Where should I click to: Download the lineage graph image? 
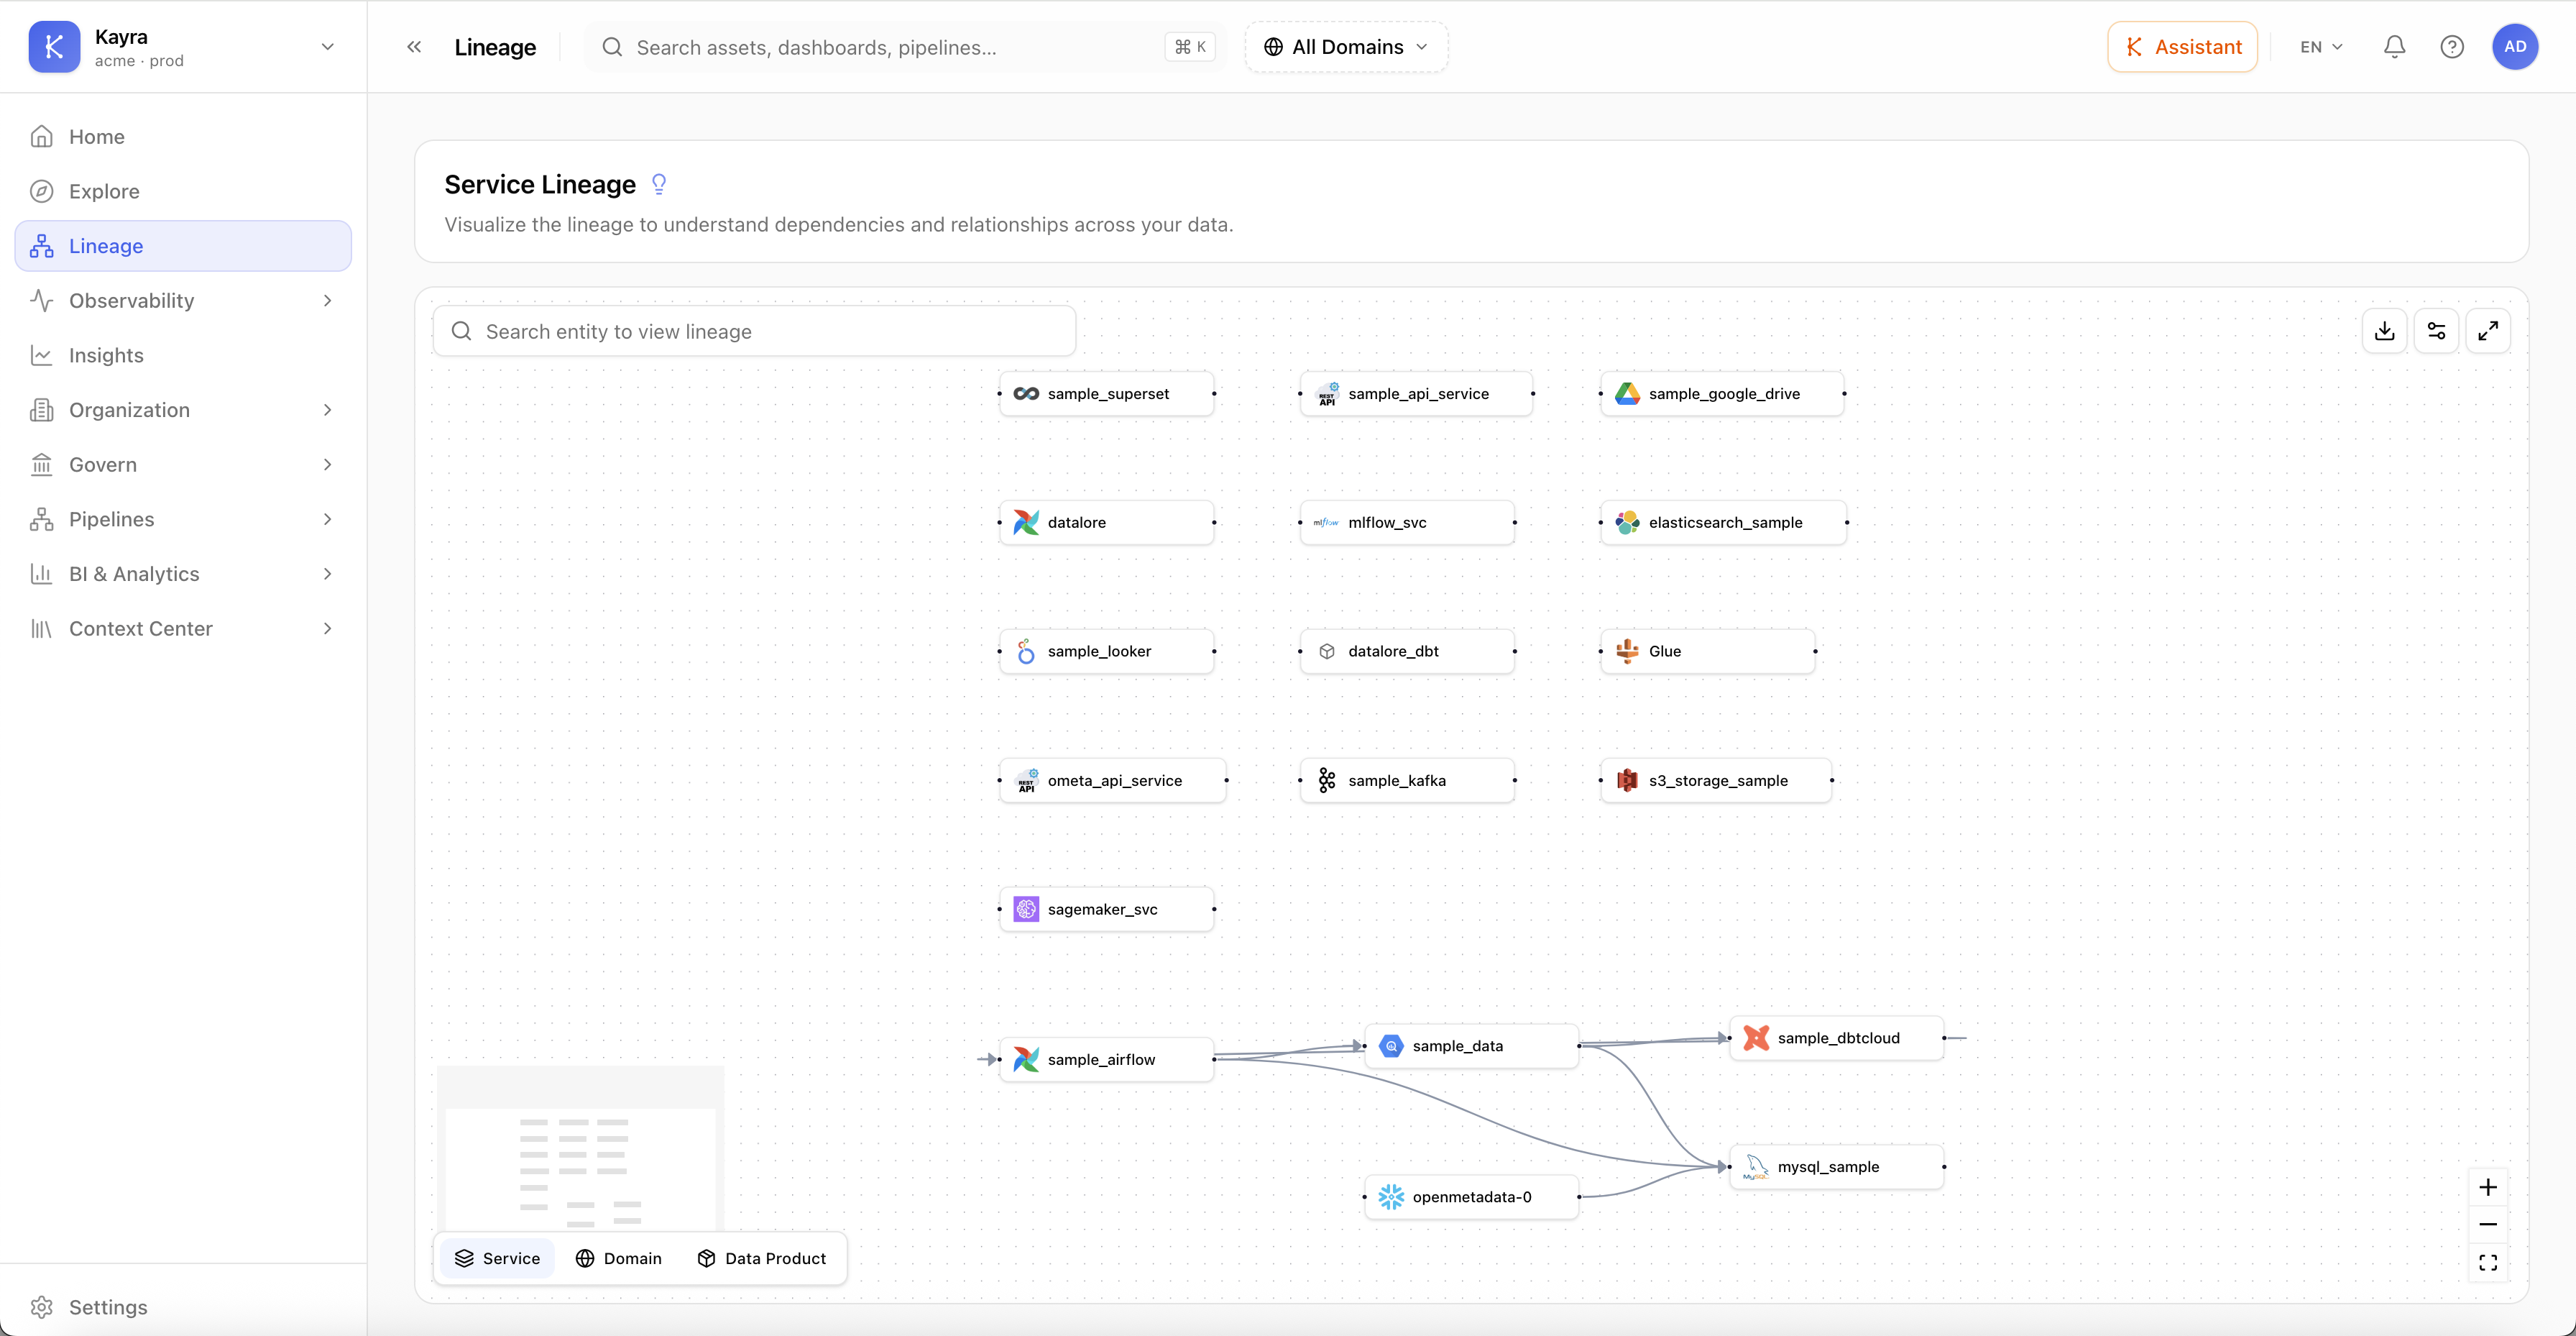coord(2384,331)
